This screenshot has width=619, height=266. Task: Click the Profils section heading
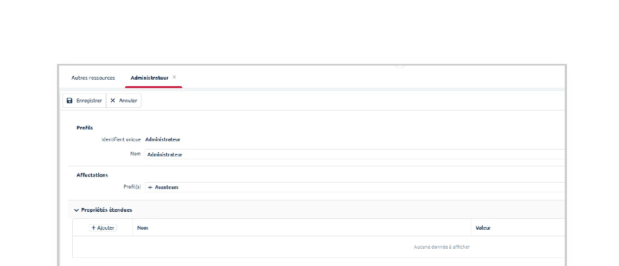coord(85,128)
